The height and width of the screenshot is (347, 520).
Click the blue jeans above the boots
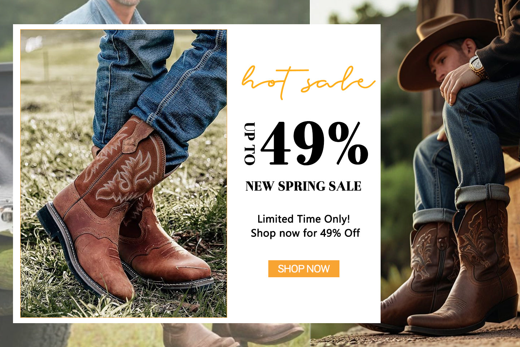coord(159,87)
